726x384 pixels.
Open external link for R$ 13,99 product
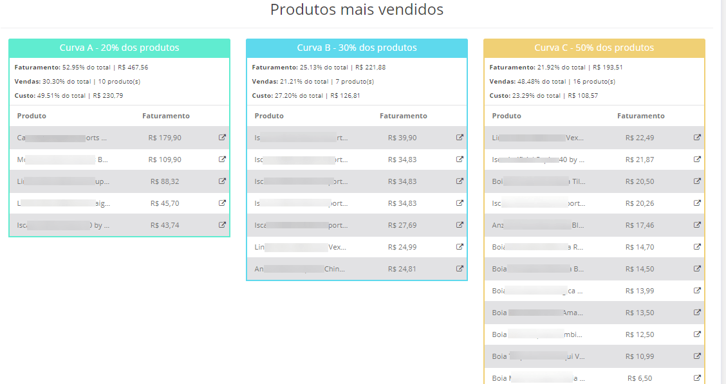click(697, 291)
